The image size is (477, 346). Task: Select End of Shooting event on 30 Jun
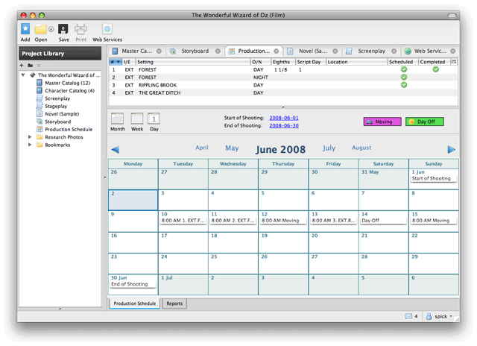(133, 284)
